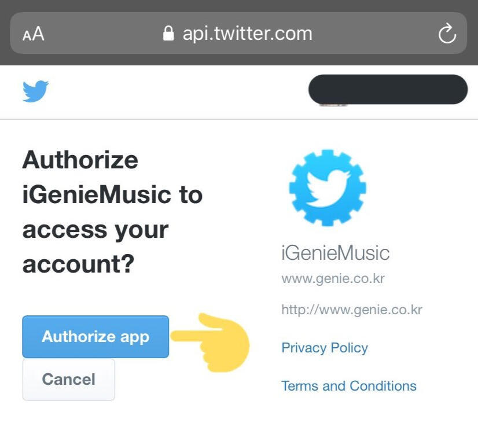The width and height of the screenshot is (478, 423).
Task: Click the 'Authorize' word in the heading
Action: click(80, 160)
